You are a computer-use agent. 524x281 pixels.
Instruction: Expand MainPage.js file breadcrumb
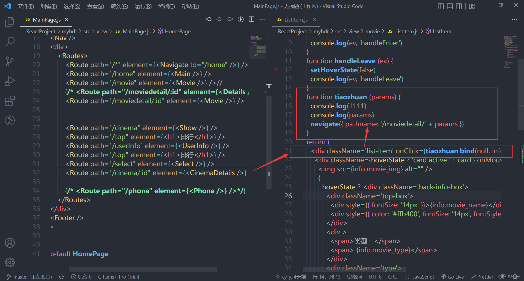[x=133, y=31]
